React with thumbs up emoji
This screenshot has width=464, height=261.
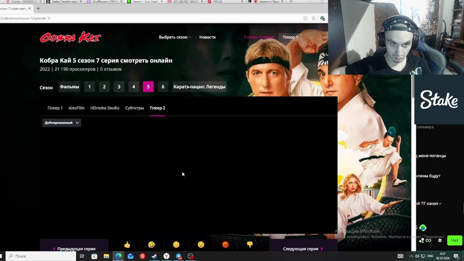127,245
